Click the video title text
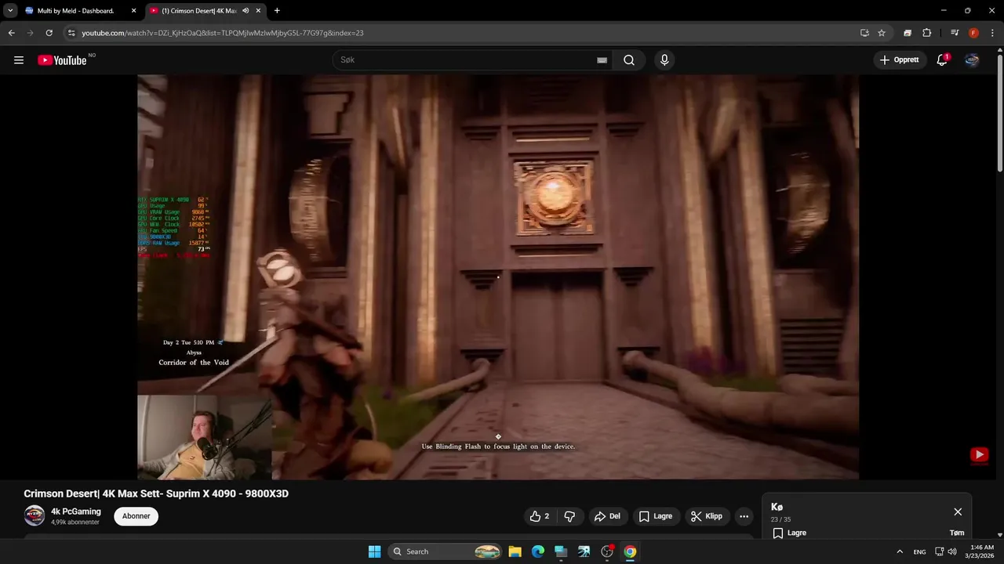Image resolution: width=1004 pixels, height=564 pixels. pyautogui.click(x=156, y=493)
